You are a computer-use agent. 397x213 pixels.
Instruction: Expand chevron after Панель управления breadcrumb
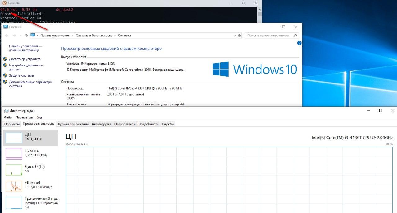tap(73, 36)
